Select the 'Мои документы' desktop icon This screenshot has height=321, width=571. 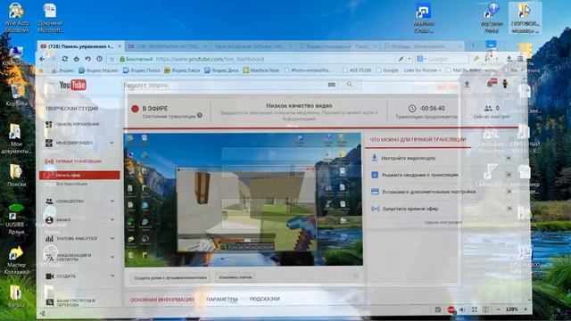16,139
